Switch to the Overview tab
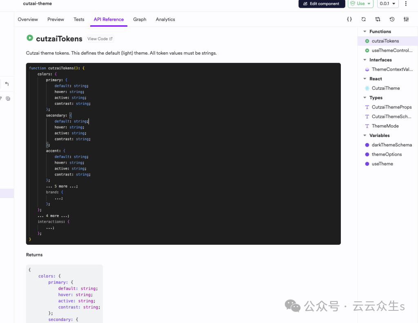418x323 pixels. click(x=28, y=20)
